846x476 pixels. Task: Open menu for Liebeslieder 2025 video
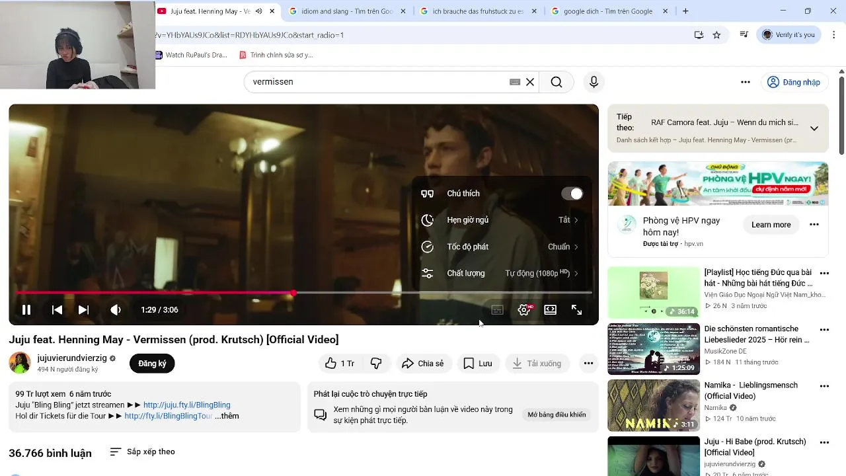point(824,329)
